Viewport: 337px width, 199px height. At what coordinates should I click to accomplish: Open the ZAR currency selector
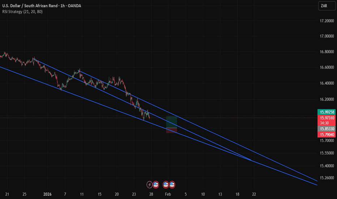pyautogui.click(x=324, y=6)
